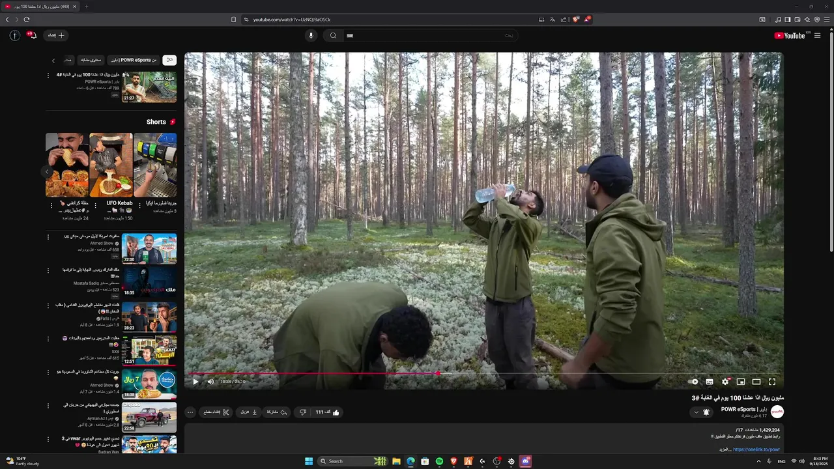Mute the video volume speaker icon
Image resolution: width=834 pixels, height=469 pixels.
[210, 382]
